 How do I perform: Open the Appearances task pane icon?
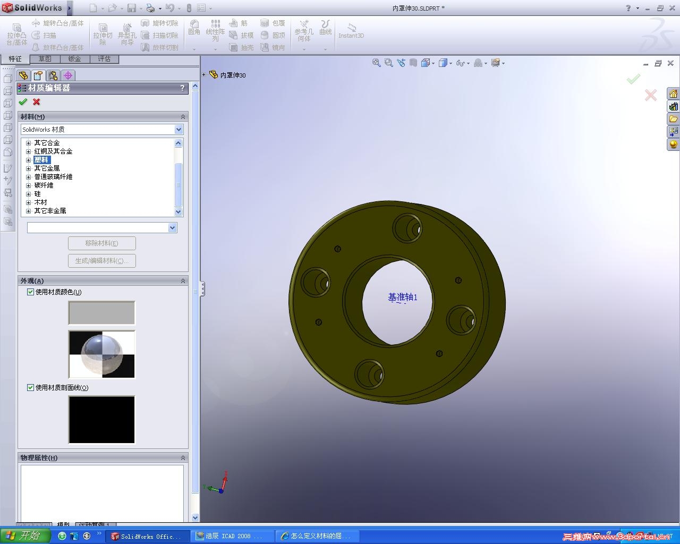673,144
